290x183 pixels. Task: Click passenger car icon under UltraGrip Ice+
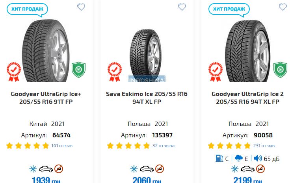coord(46,169)
